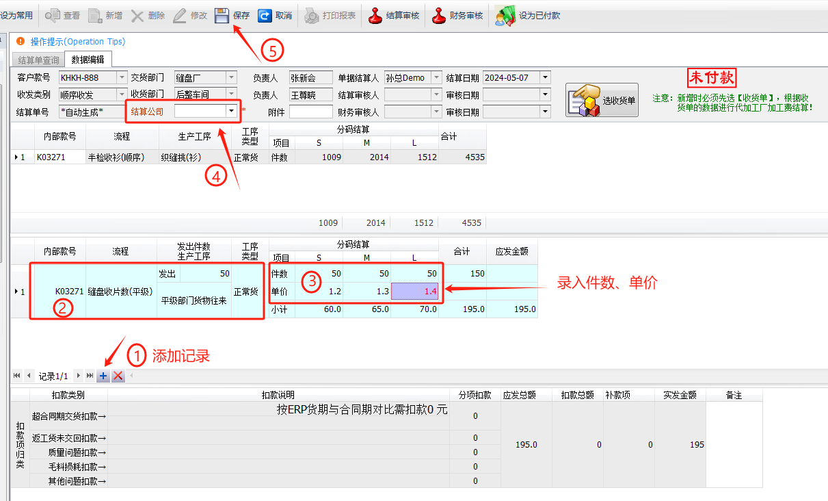Add record with blue plus button

103,376
